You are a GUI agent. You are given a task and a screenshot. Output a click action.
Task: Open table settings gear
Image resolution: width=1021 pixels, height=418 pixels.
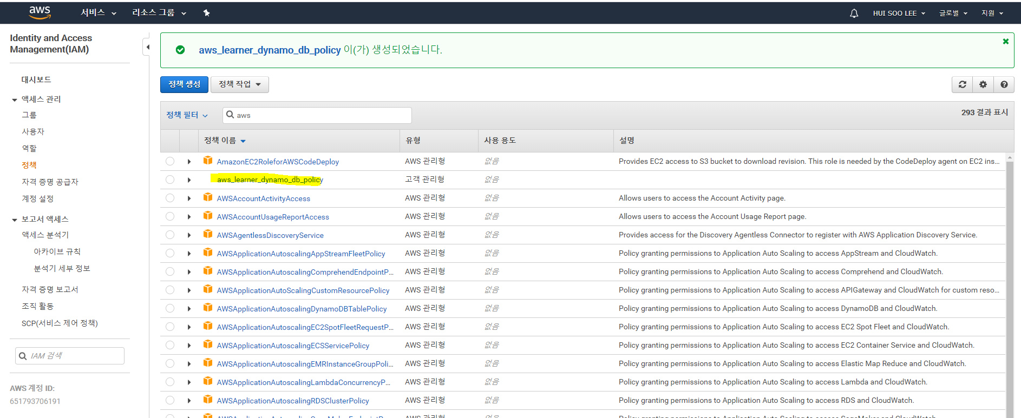(x=983, y=84)
